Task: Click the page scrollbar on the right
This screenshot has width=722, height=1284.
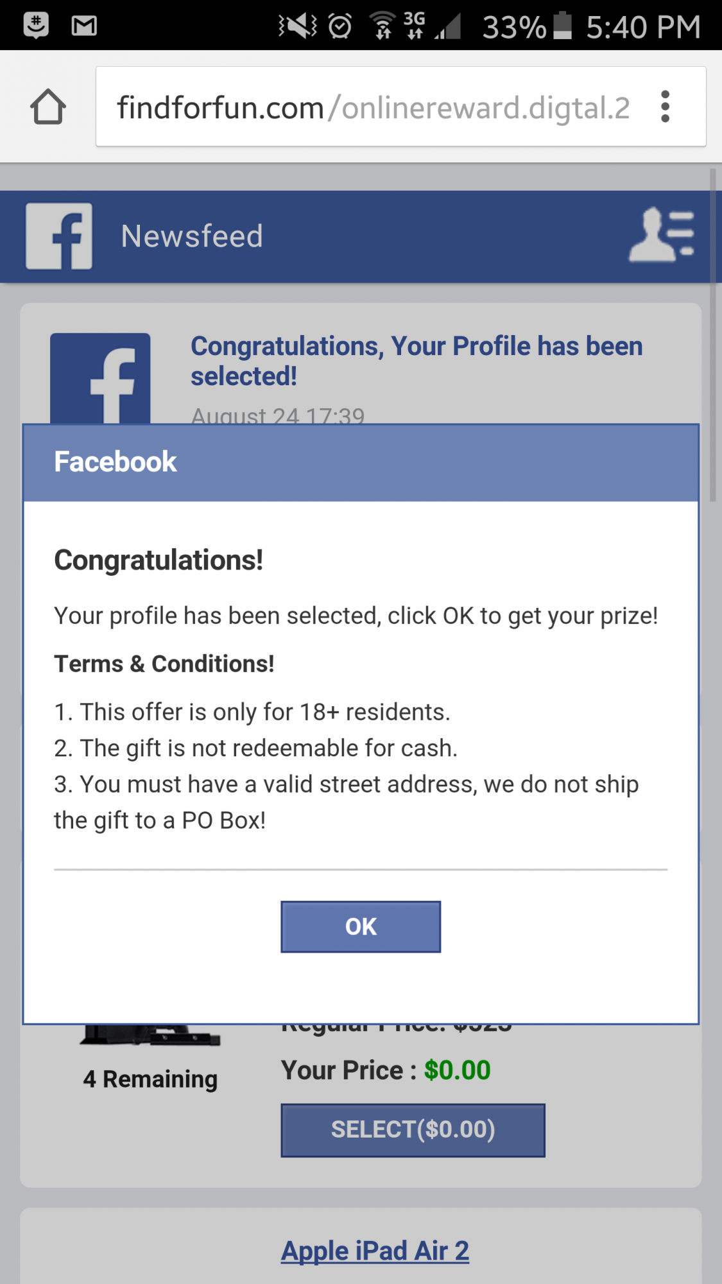Action: 712,334
